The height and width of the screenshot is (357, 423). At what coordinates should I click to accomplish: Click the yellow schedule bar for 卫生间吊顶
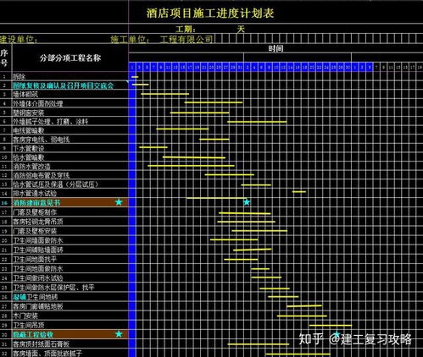point(331,326)
